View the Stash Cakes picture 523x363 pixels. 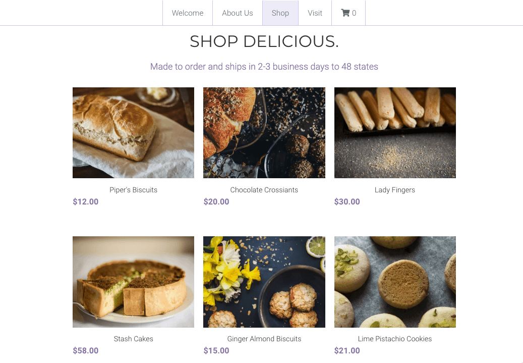(133, 282)
